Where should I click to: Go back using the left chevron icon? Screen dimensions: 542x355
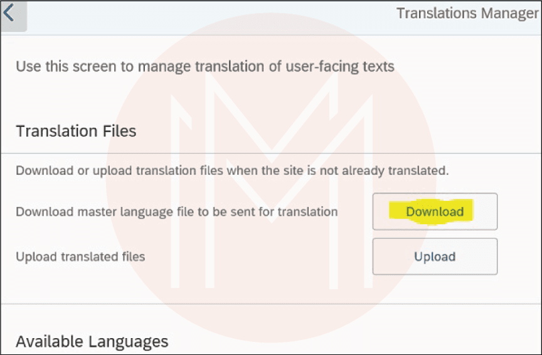click(9, 14)
